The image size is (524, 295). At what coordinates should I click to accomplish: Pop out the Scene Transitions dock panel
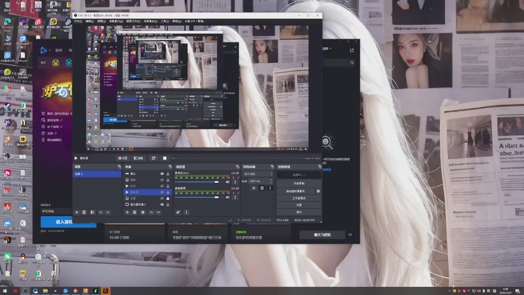tap(272, 167)
